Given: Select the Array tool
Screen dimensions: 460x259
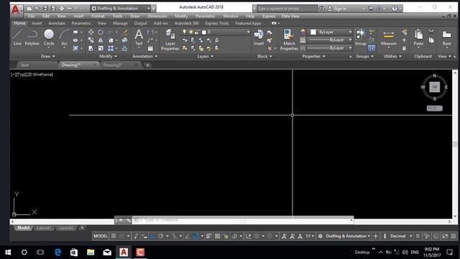Looking at the screenshot, I should [111, 48].
